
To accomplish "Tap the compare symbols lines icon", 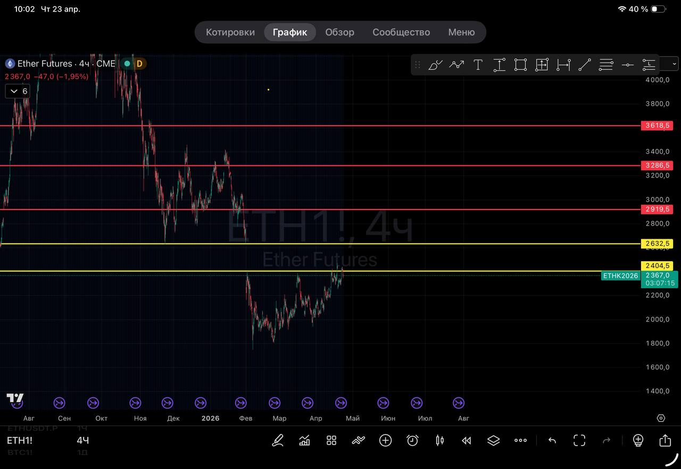I will pos(359,440).
